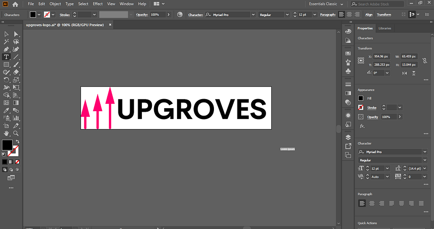
Task: Set fill to None below swatches
Action: (x=17, y=162)
